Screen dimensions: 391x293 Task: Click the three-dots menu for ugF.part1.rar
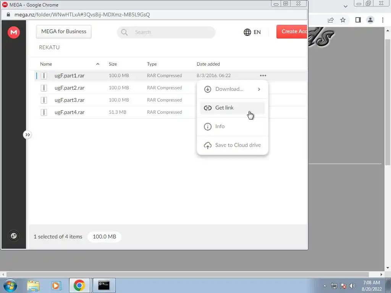coord(263,76)
